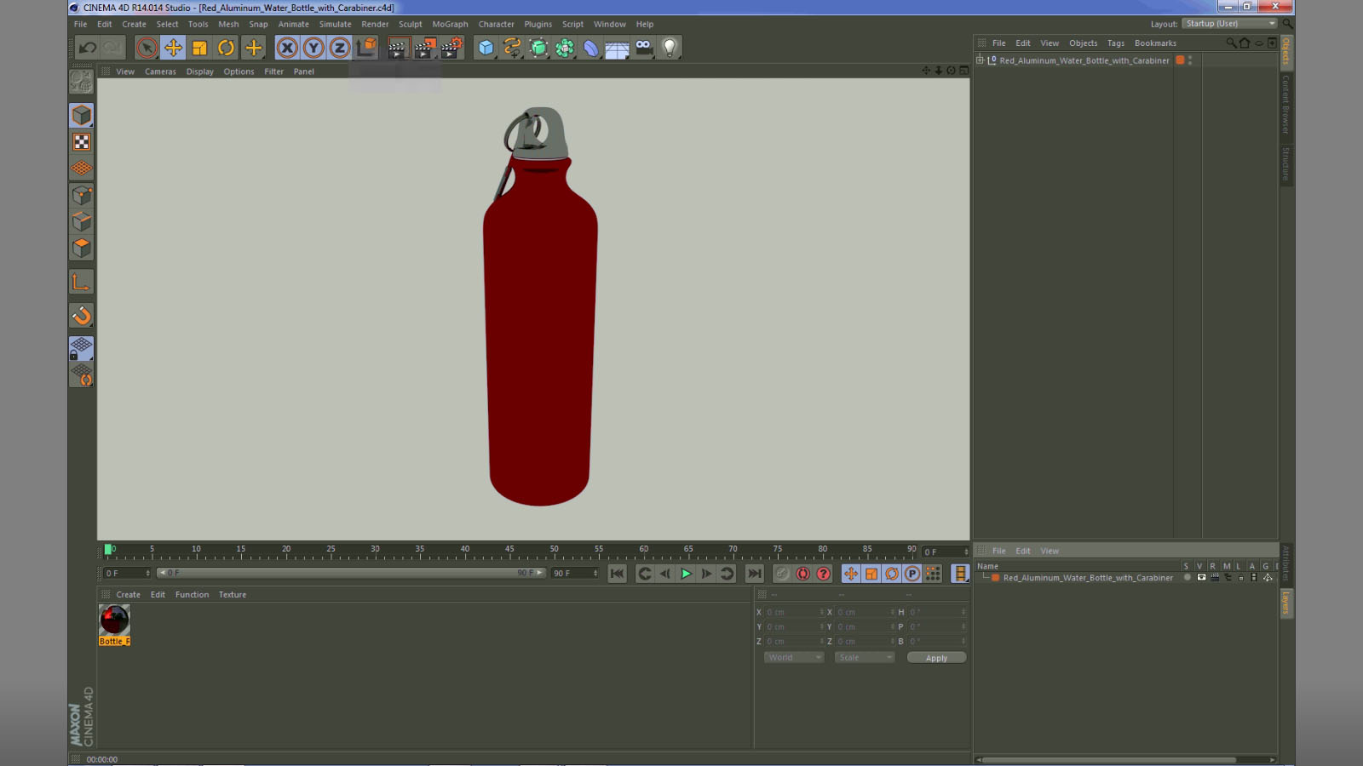Switch to Polygons mode
The width and height of the screenshot is (1363, 766).
(81, 248)
